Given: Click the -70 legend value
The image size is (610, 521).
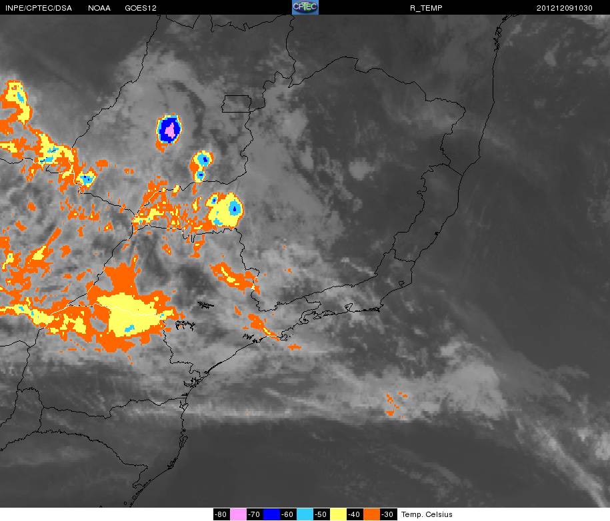Looking at the screenshot, I should [255, 514].
